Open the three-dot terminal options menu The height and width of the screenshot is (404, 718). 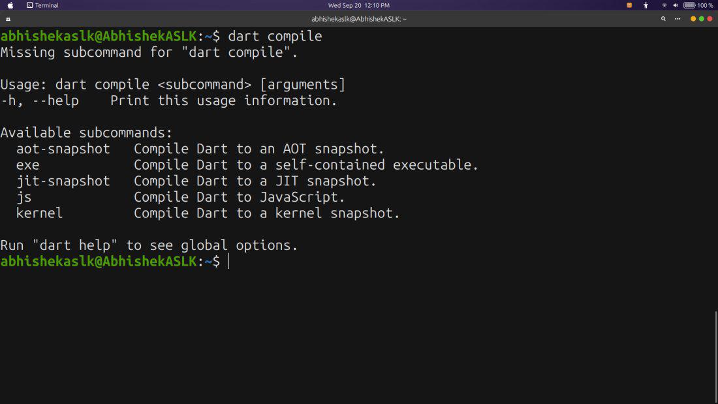pos(678,19)
